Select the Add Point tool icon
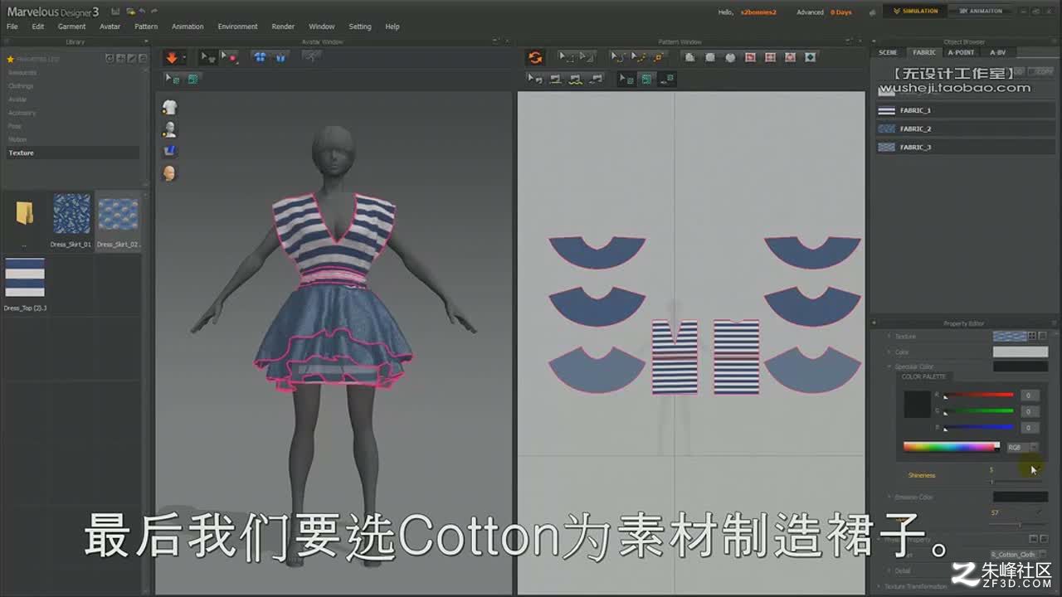This screenshot has height=597, width=1062. point(639,57)
